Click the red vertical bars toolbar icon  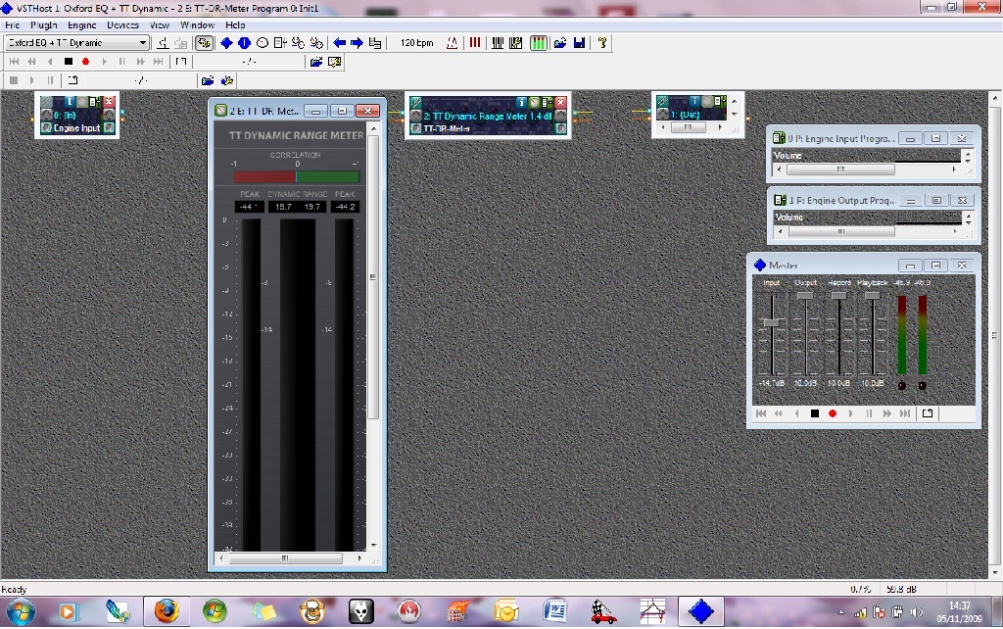(x=475, y=43)
